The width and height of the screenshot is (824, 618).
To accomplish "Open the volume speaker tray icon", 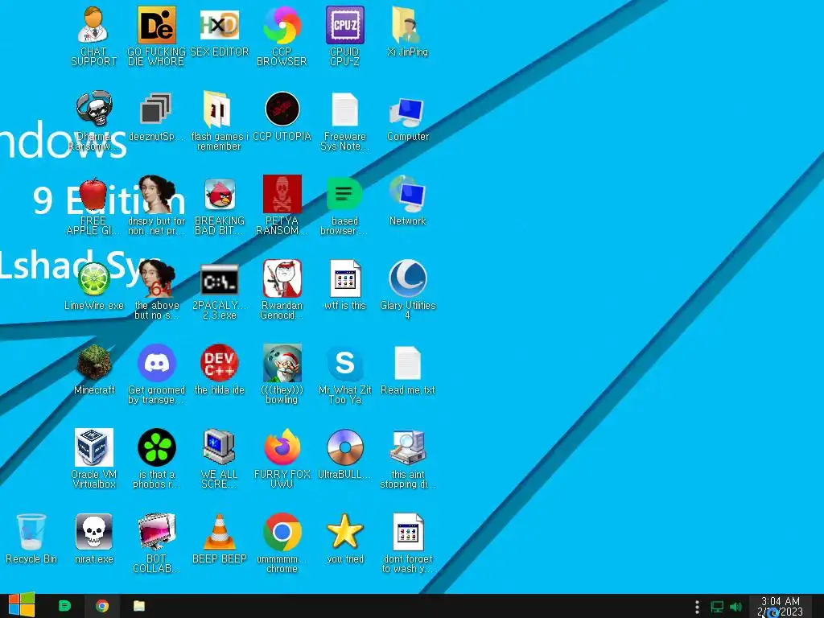I will tap(735, 607).
